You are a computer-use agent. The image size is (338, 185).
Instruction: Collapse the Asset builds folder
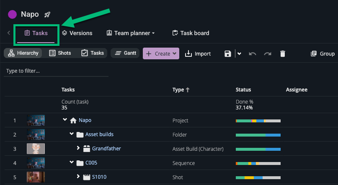[x=72, y=134]
